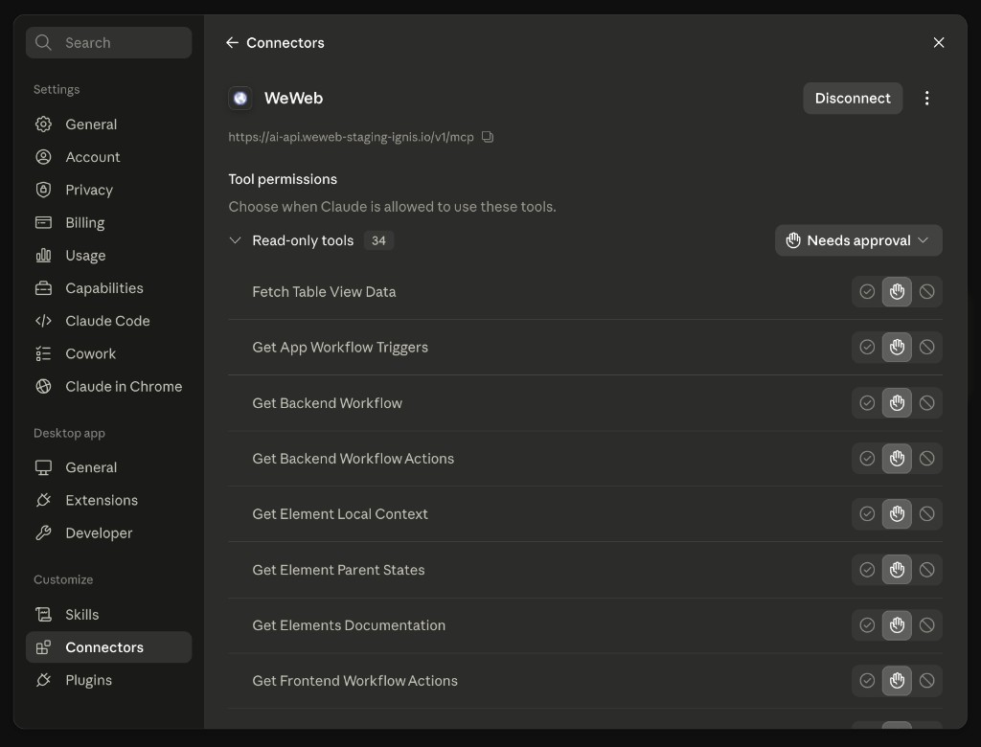Block the Get Backend Workflow tool
The height and width of the screenshot is (747, 981).
pyautogui.click(x=926, y=403)
